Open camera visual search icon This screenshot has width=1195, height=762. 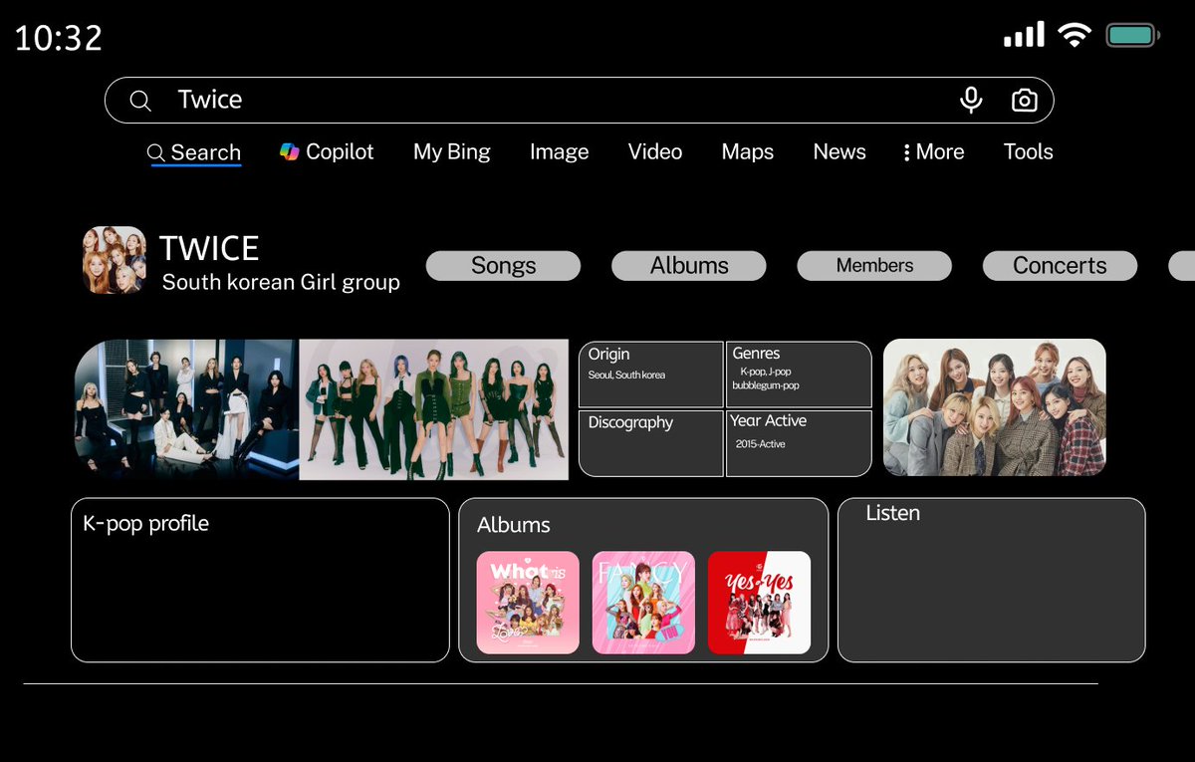tap(1024, 101)
